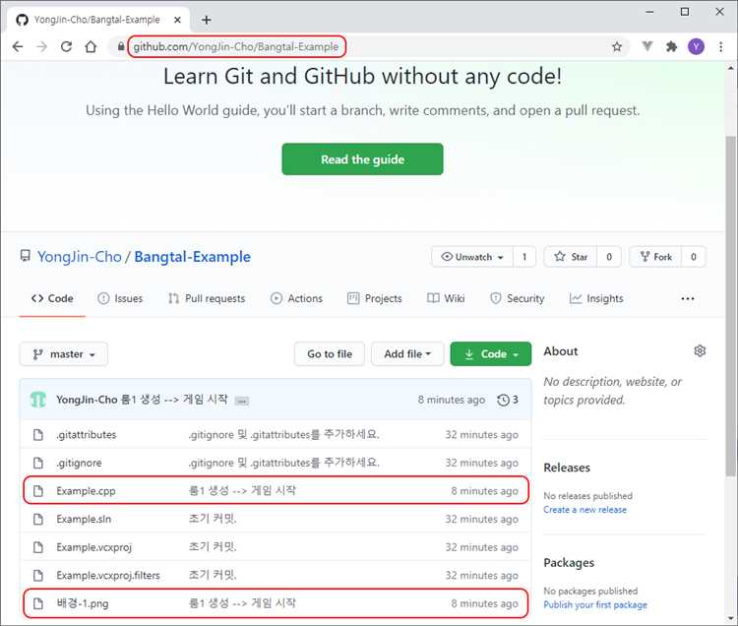Open the extensions puzzle icon
This screenshot has width=738, height=626.
pyautogui.click(x=672, y=46)
